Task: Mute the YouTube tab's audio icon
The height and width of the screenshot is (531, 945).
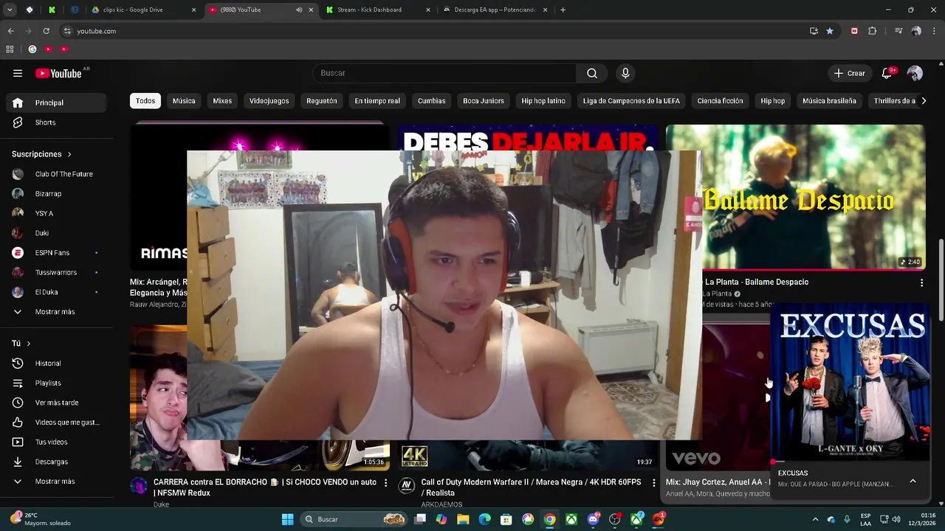Action: [299, 10]
